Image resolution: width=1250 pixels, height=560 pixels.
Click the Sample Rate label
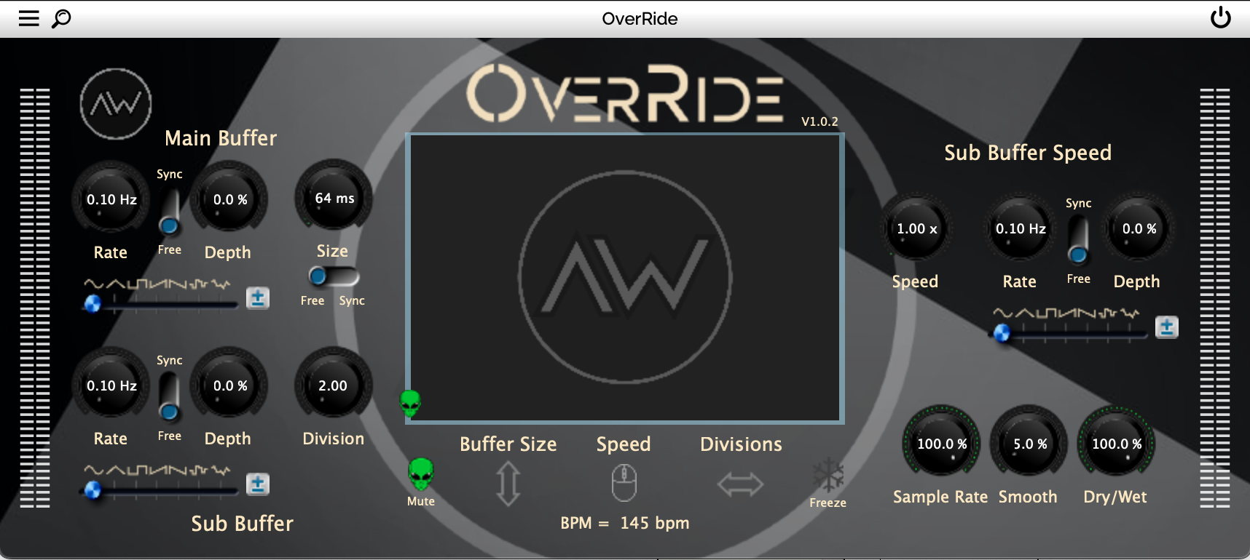point(940,497)
